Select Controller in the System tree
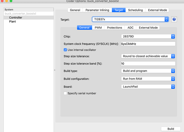184x132 pixels. tap(16, 18)
